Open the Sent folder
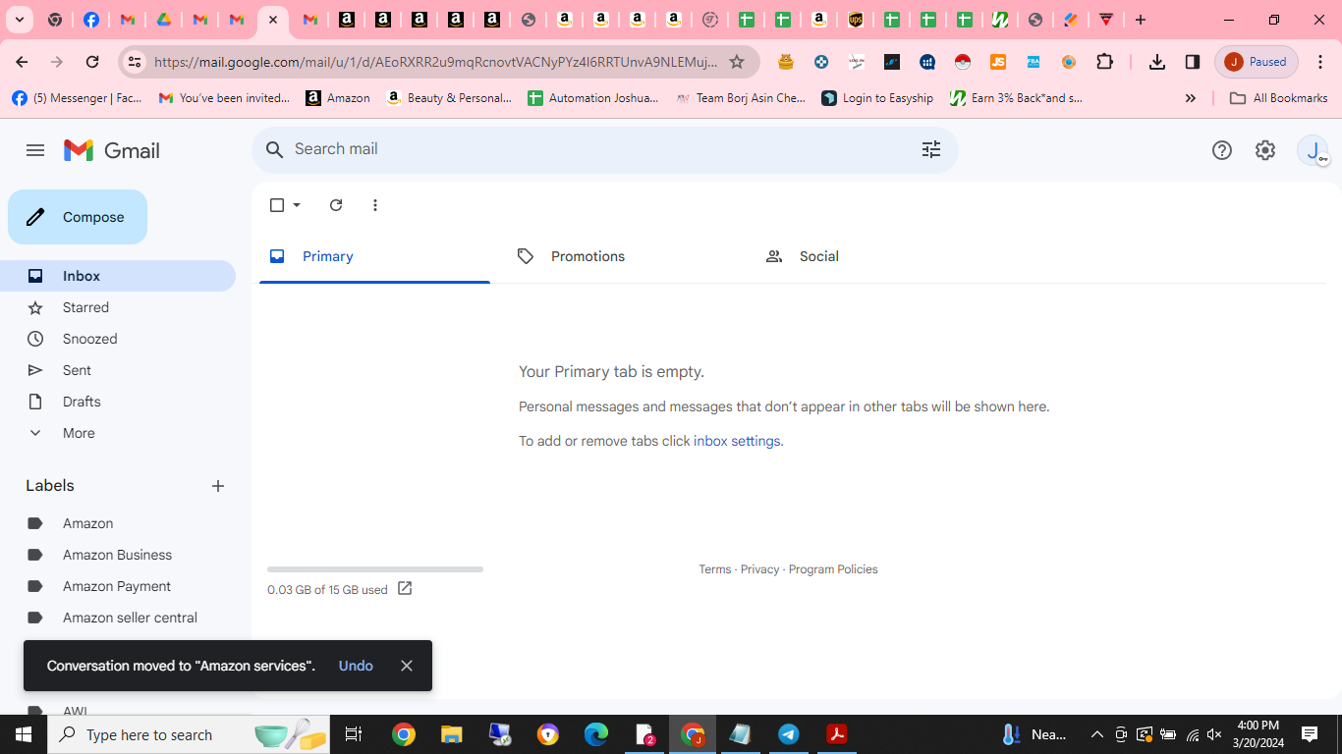1342x754 pixels. click(x=118, y=370)
